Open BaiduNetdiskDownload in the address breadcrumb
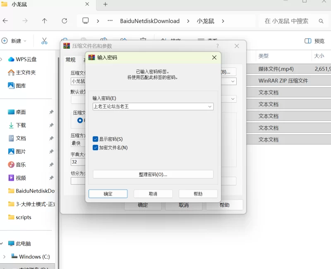Viewport: 331px width, 269px height. coord(150,21)
